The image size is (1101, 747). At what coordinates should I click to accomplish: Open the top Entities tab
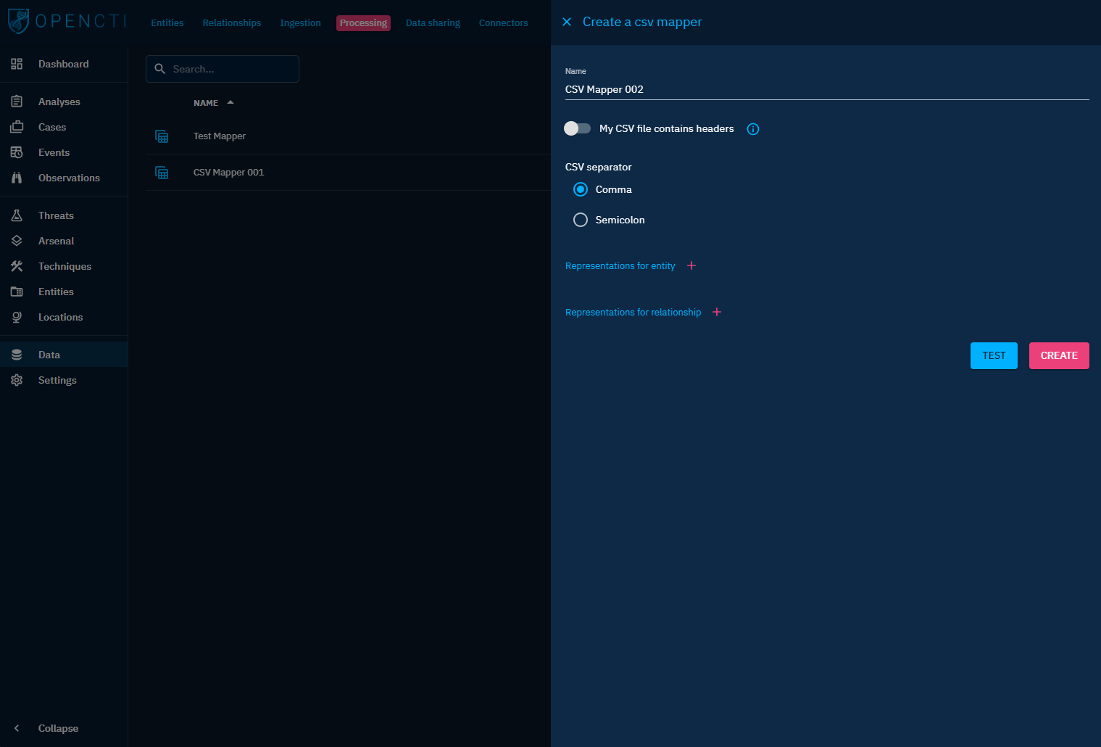coord(167,23)
